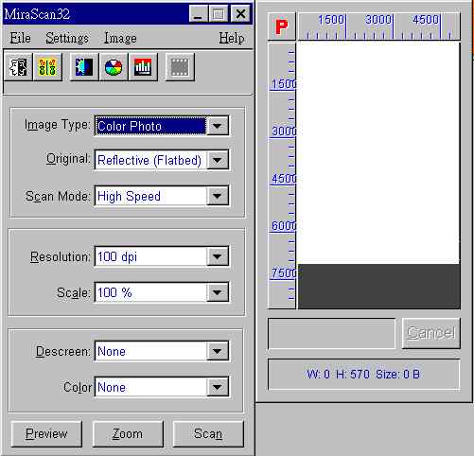Click the gray filter toolbar icon
Viewport: 474px width, 456px height.
(180, 67)
